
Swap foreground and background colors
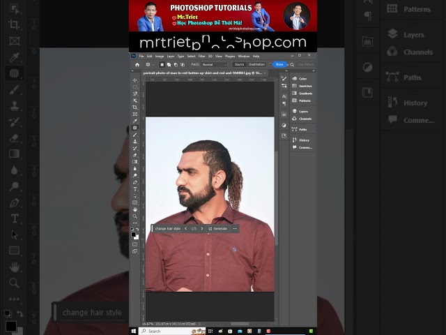[137, 230]
